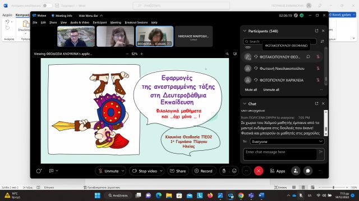Open the Apps button

pyautogui.click(x=278, y=171)
